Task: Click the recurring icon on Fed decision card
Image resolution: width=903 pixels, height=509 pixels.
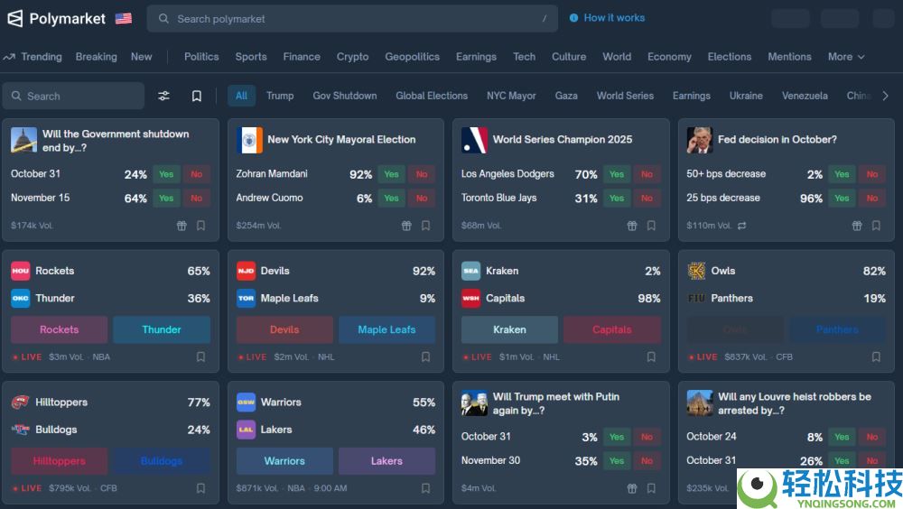Action: 741,226
